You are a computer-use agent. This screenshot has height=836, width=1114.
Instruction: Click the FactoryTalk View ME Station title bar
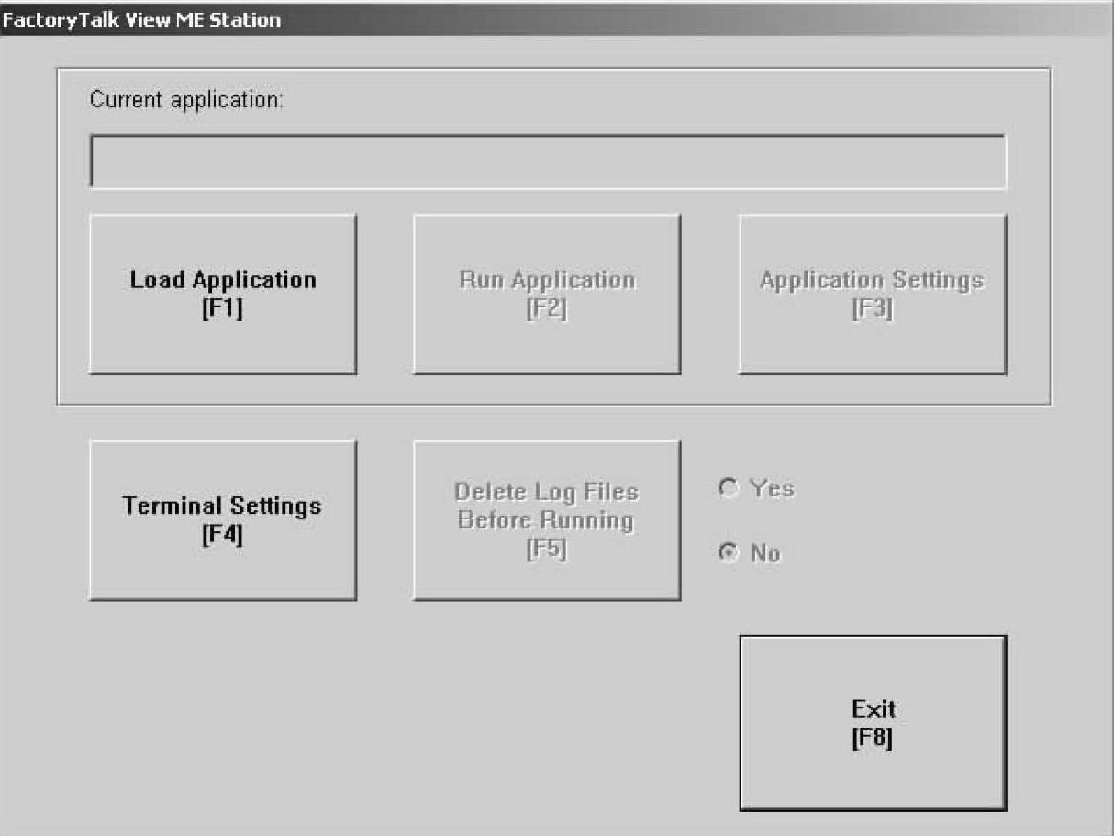pos(557,18)
